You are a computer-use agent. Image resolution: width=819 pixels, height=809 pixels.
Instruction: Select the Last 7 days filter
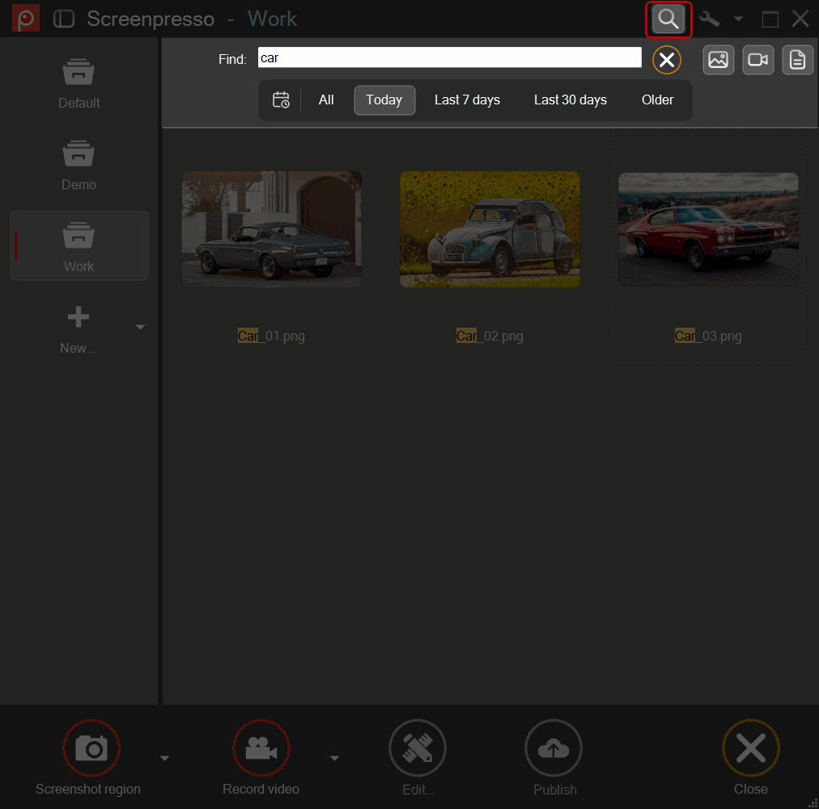[467, 100]
